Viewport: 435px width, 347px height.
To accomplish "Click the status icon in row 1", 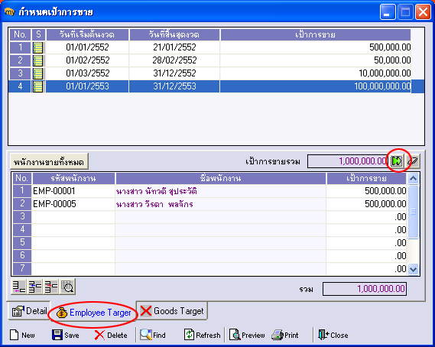I will tap(38, 47).
